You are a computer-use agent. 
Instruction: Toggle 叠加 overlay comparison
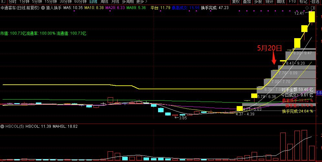tap(247, 2)
